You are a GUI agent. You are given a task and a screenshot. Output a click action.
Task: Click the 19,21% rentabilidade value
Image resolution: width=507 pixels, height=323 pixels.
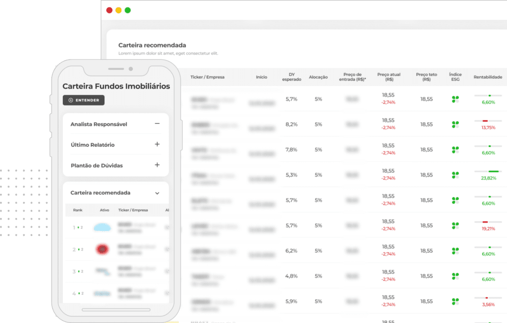coord(488,229)
